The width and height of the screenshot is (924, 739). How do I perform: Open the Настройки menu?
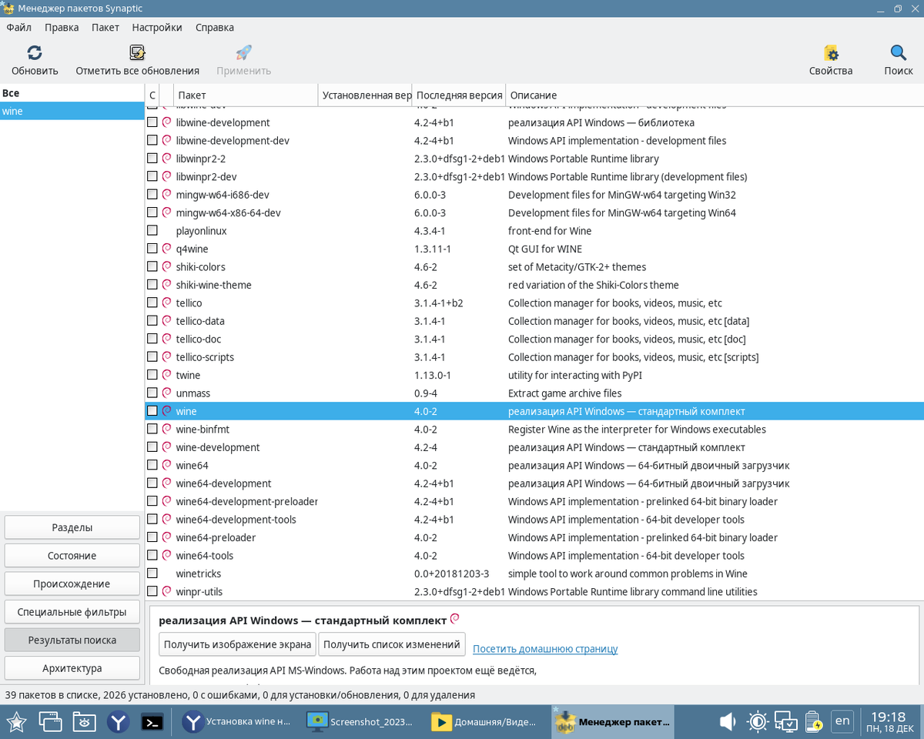click(x=157, y=27)
